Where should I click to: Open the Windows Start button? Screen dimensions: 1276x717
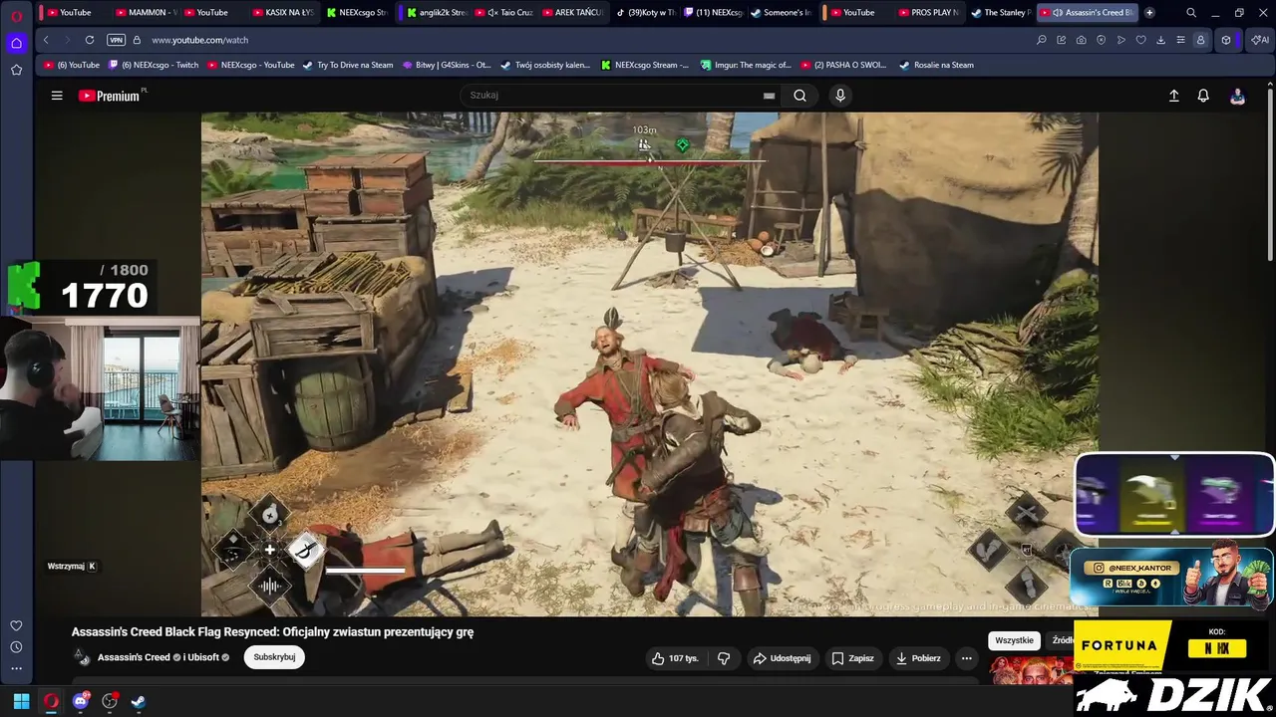(21, 701)
